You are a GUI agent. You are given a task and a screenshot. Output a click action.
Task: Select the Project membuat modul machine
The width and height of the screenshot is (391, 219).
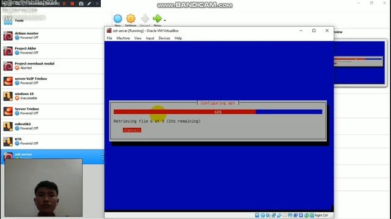53,66
